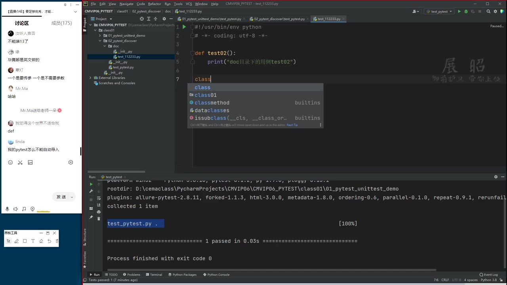This screenshot has width=507, height=285.
Task: Expand the 01_pytest_unittest_demo folder
Action: tap(100, 36)
